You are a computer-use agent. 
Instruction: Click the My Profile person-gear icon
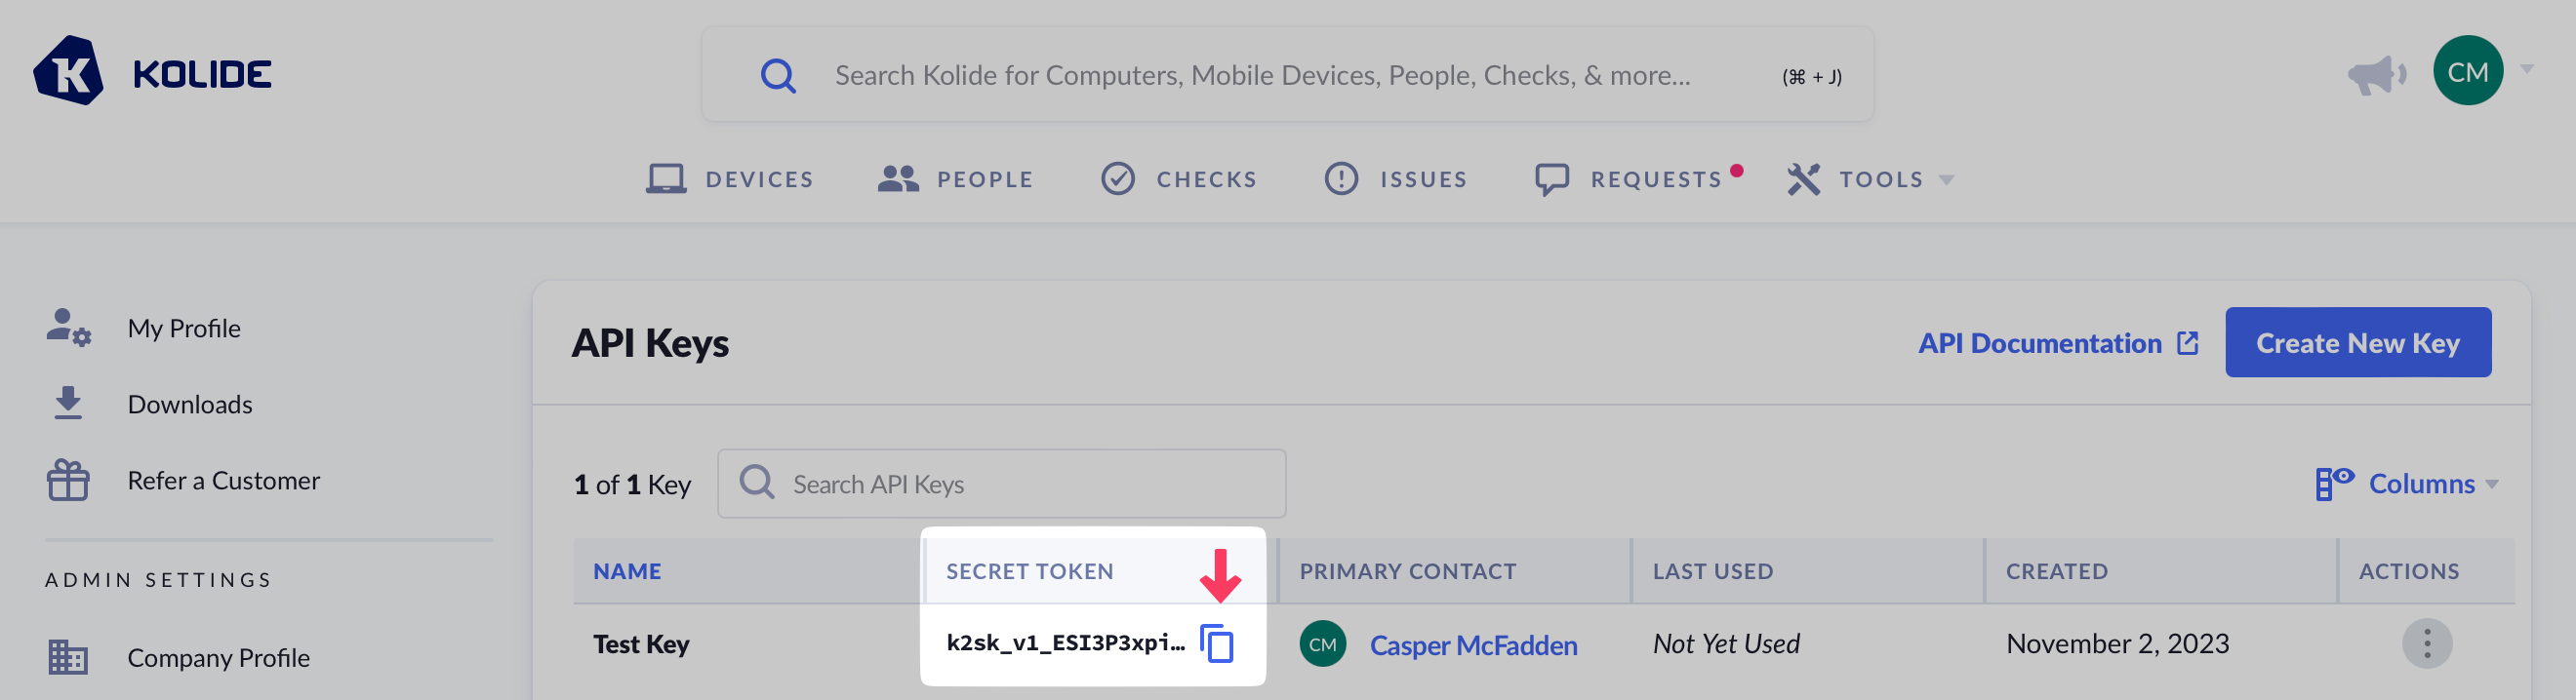(x=68, y=328)
